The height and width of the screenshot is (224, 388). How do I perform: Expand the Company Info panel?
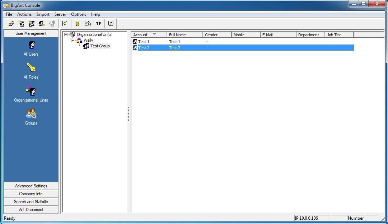[31, 194]
